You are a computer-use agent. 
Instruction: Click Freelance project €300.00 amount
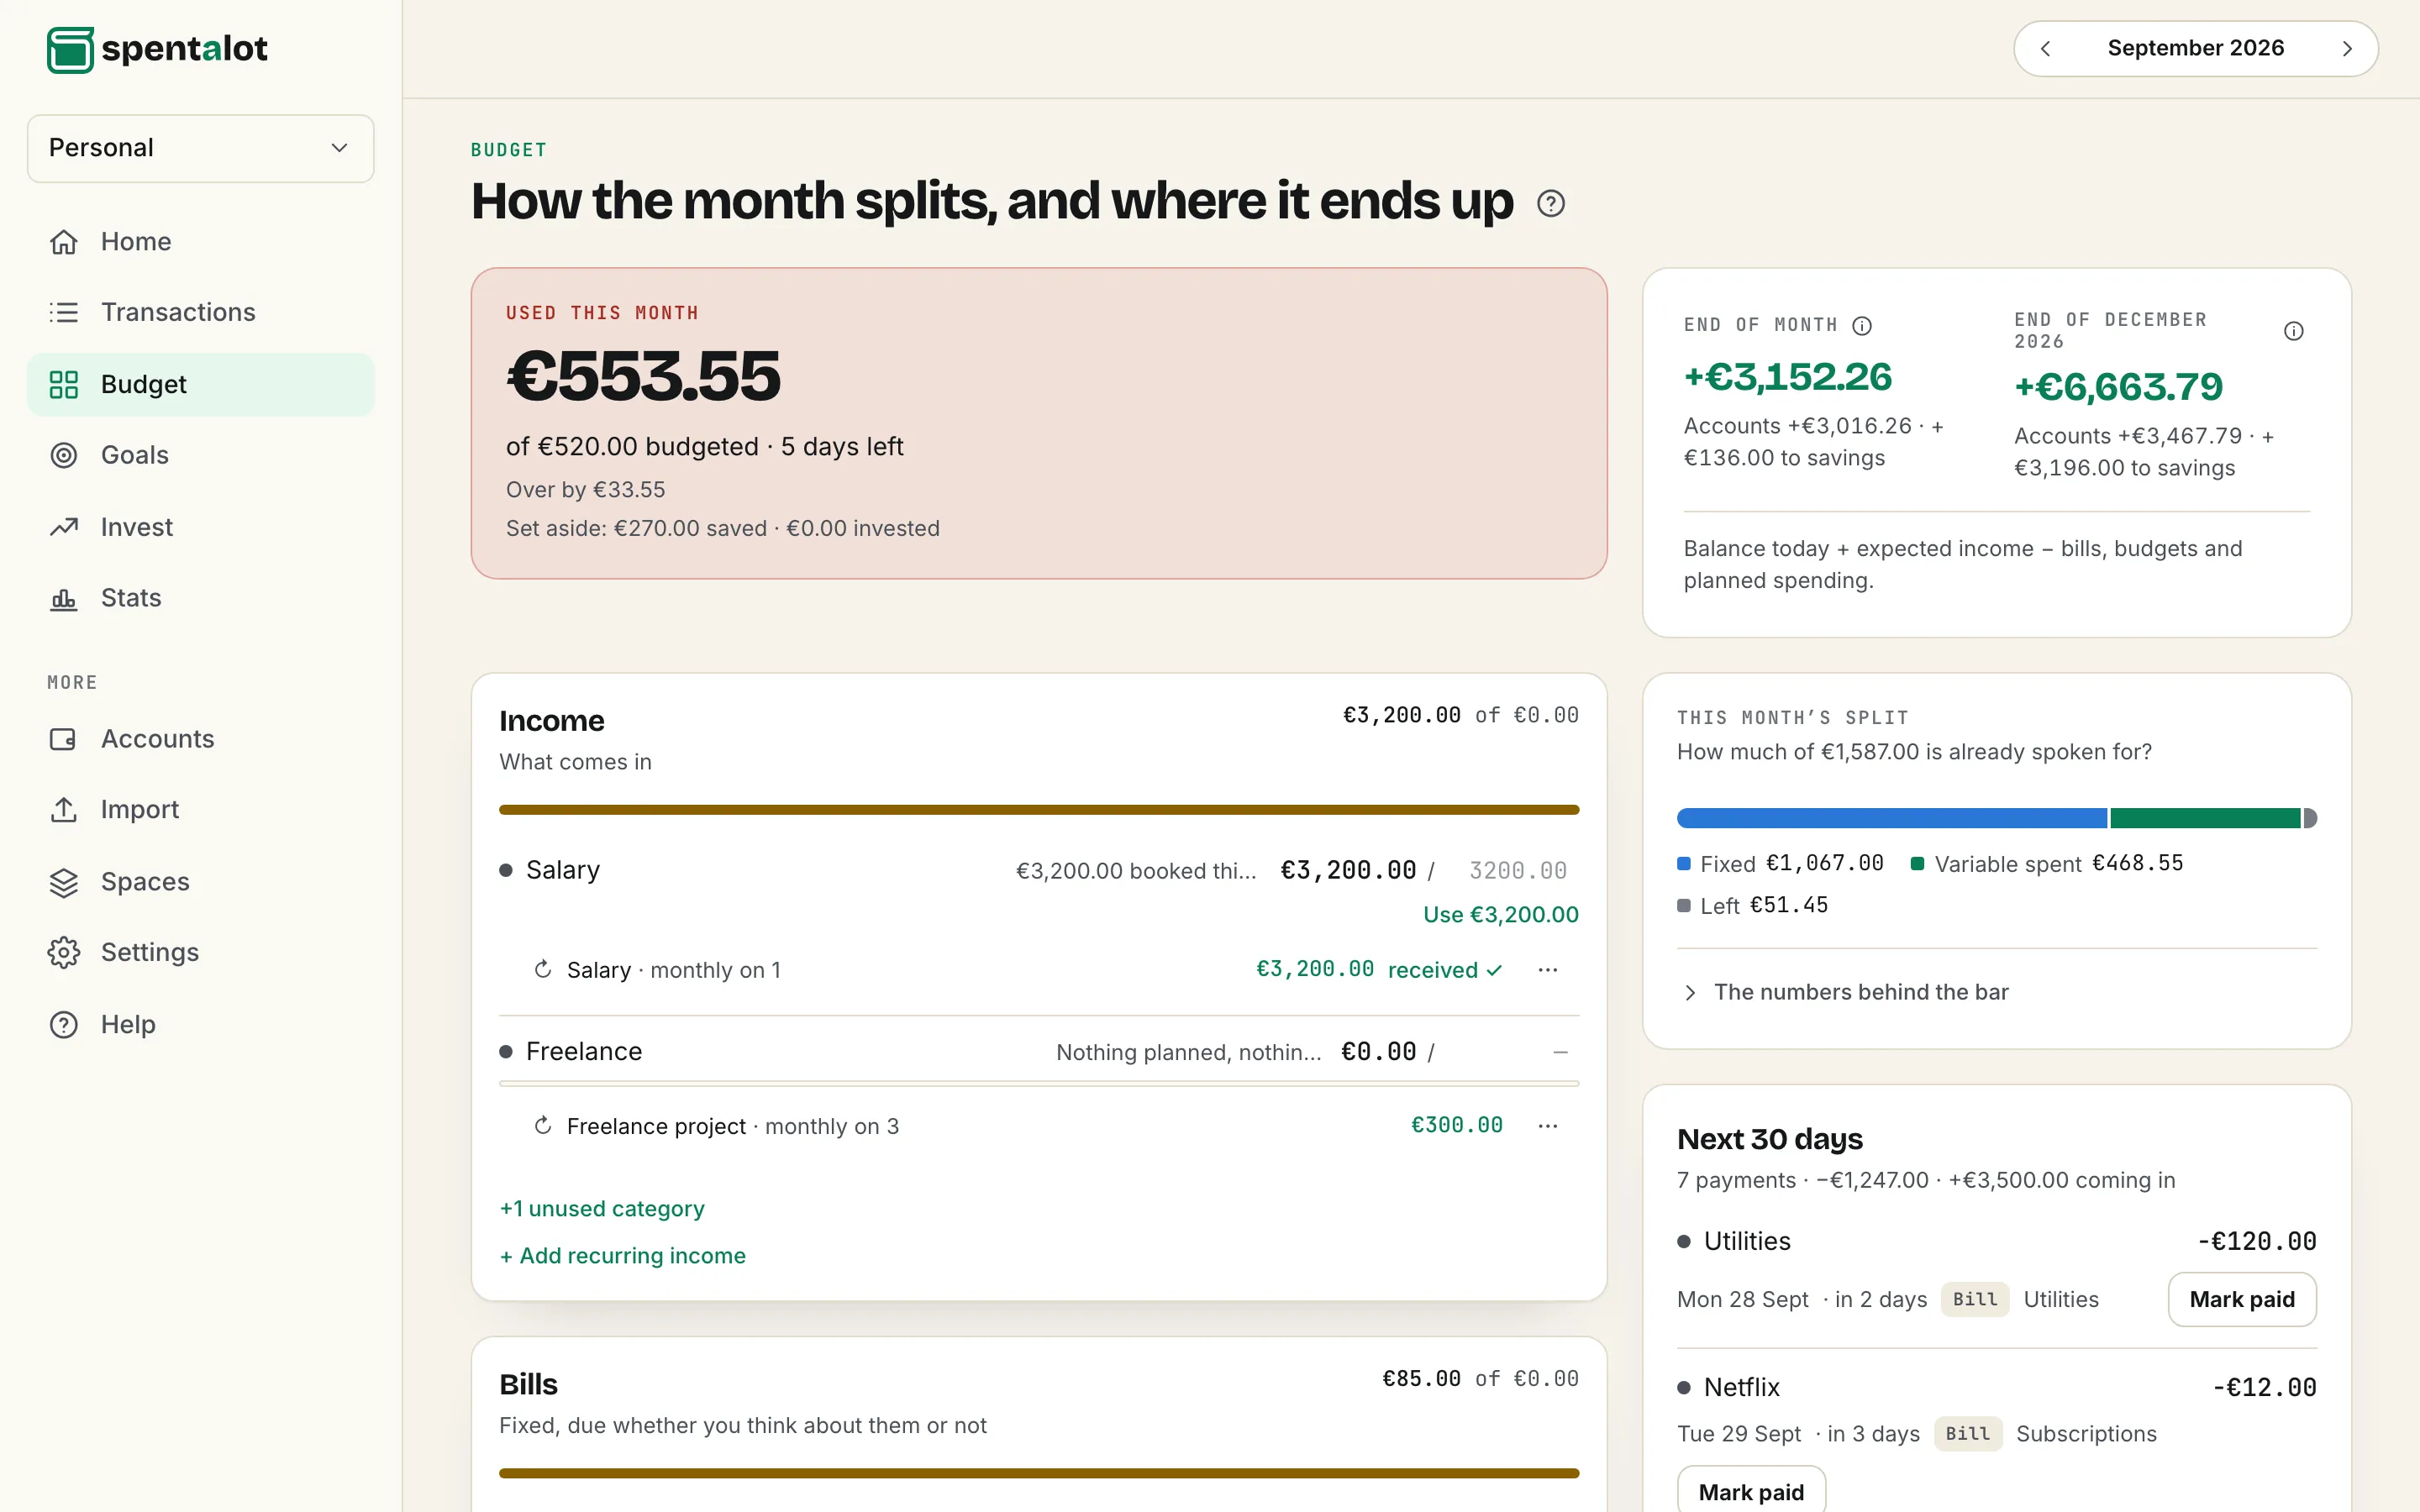pyautogui.click(x=1457, y=1125)
